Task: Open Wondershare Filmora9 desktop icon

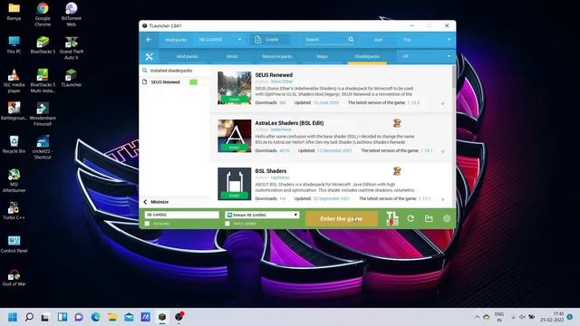Action: [43, 114]
